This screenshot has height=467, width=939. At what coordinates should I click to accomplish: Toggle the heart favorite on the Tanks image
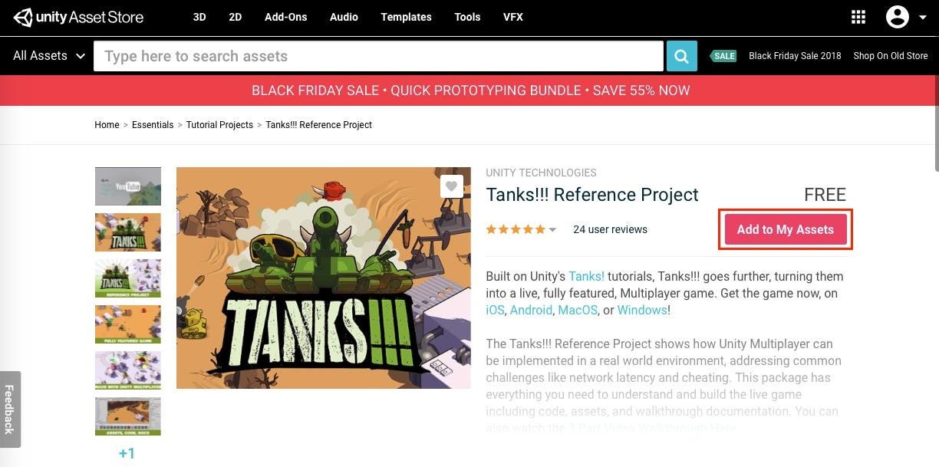click(452, 186)
